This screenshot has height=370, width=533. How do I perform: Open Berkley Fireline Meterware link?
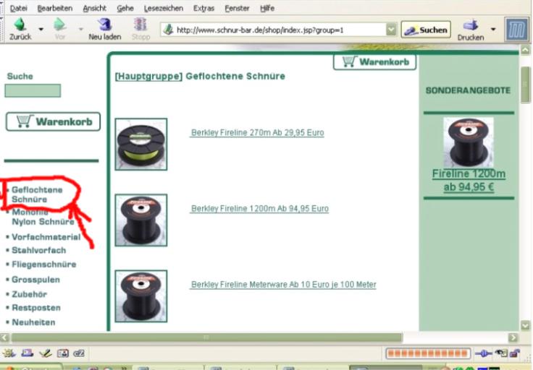tap(283, 285)
